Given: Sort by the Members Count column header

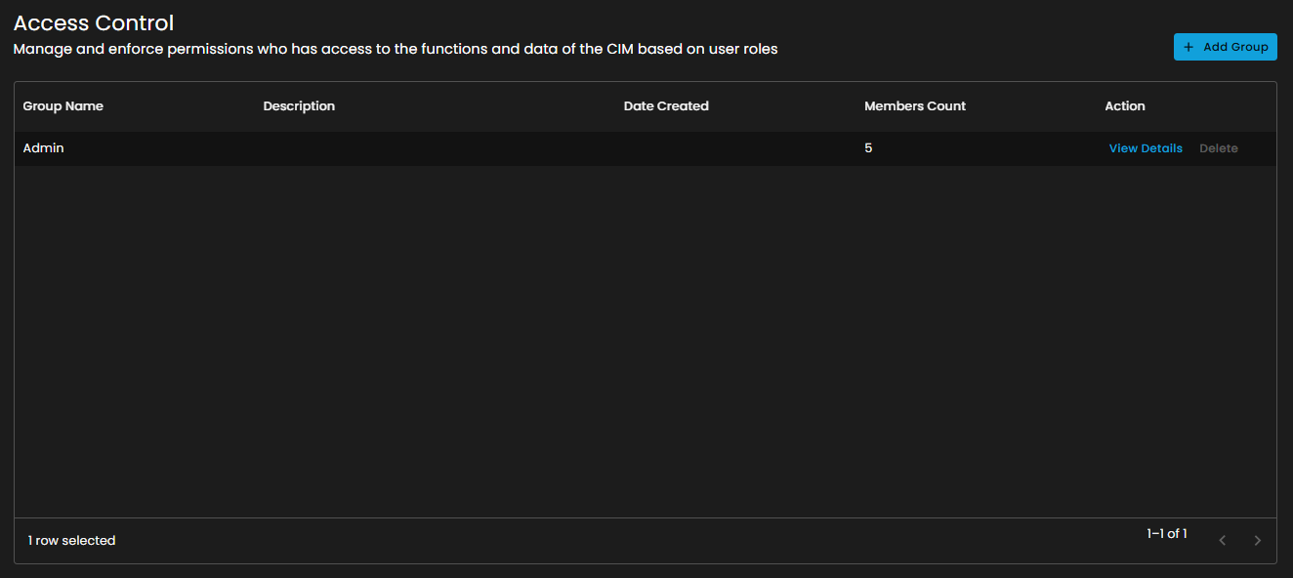Looking at the screenshot, I should 914,106.
